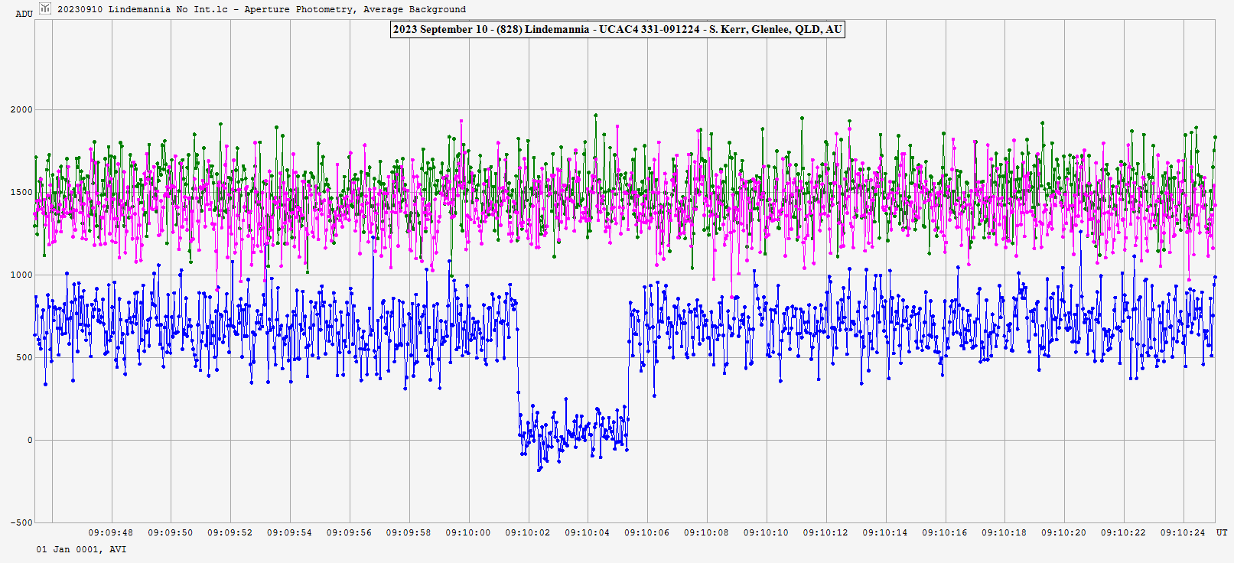1234x563 pixels.
Task: Click the 1000 y-axis value
Action: tap(21, 275)
